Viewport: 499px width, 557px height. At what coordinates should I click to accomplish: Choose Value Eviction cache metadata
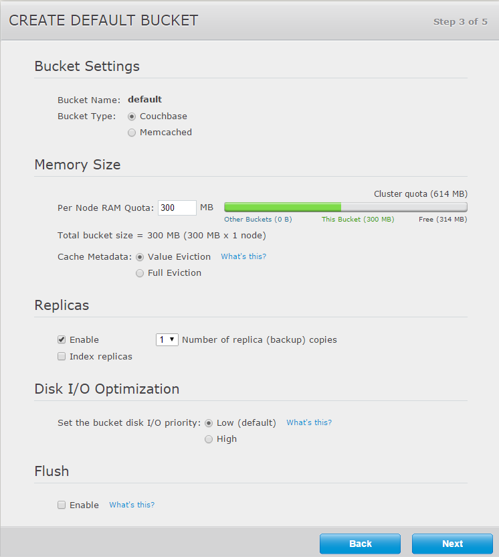[x=140, y=257]
